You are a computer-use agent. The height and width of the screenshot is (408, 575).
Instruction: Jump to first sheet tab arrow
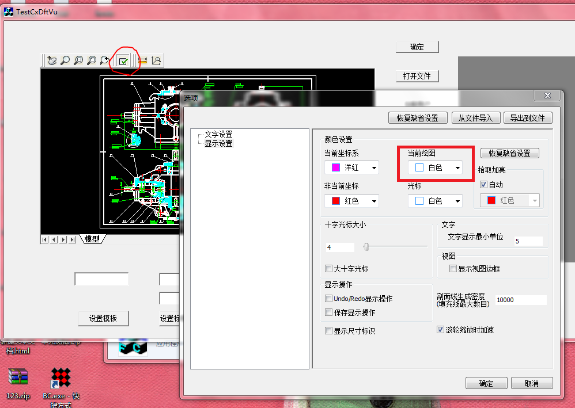click(x=45, y=239)
